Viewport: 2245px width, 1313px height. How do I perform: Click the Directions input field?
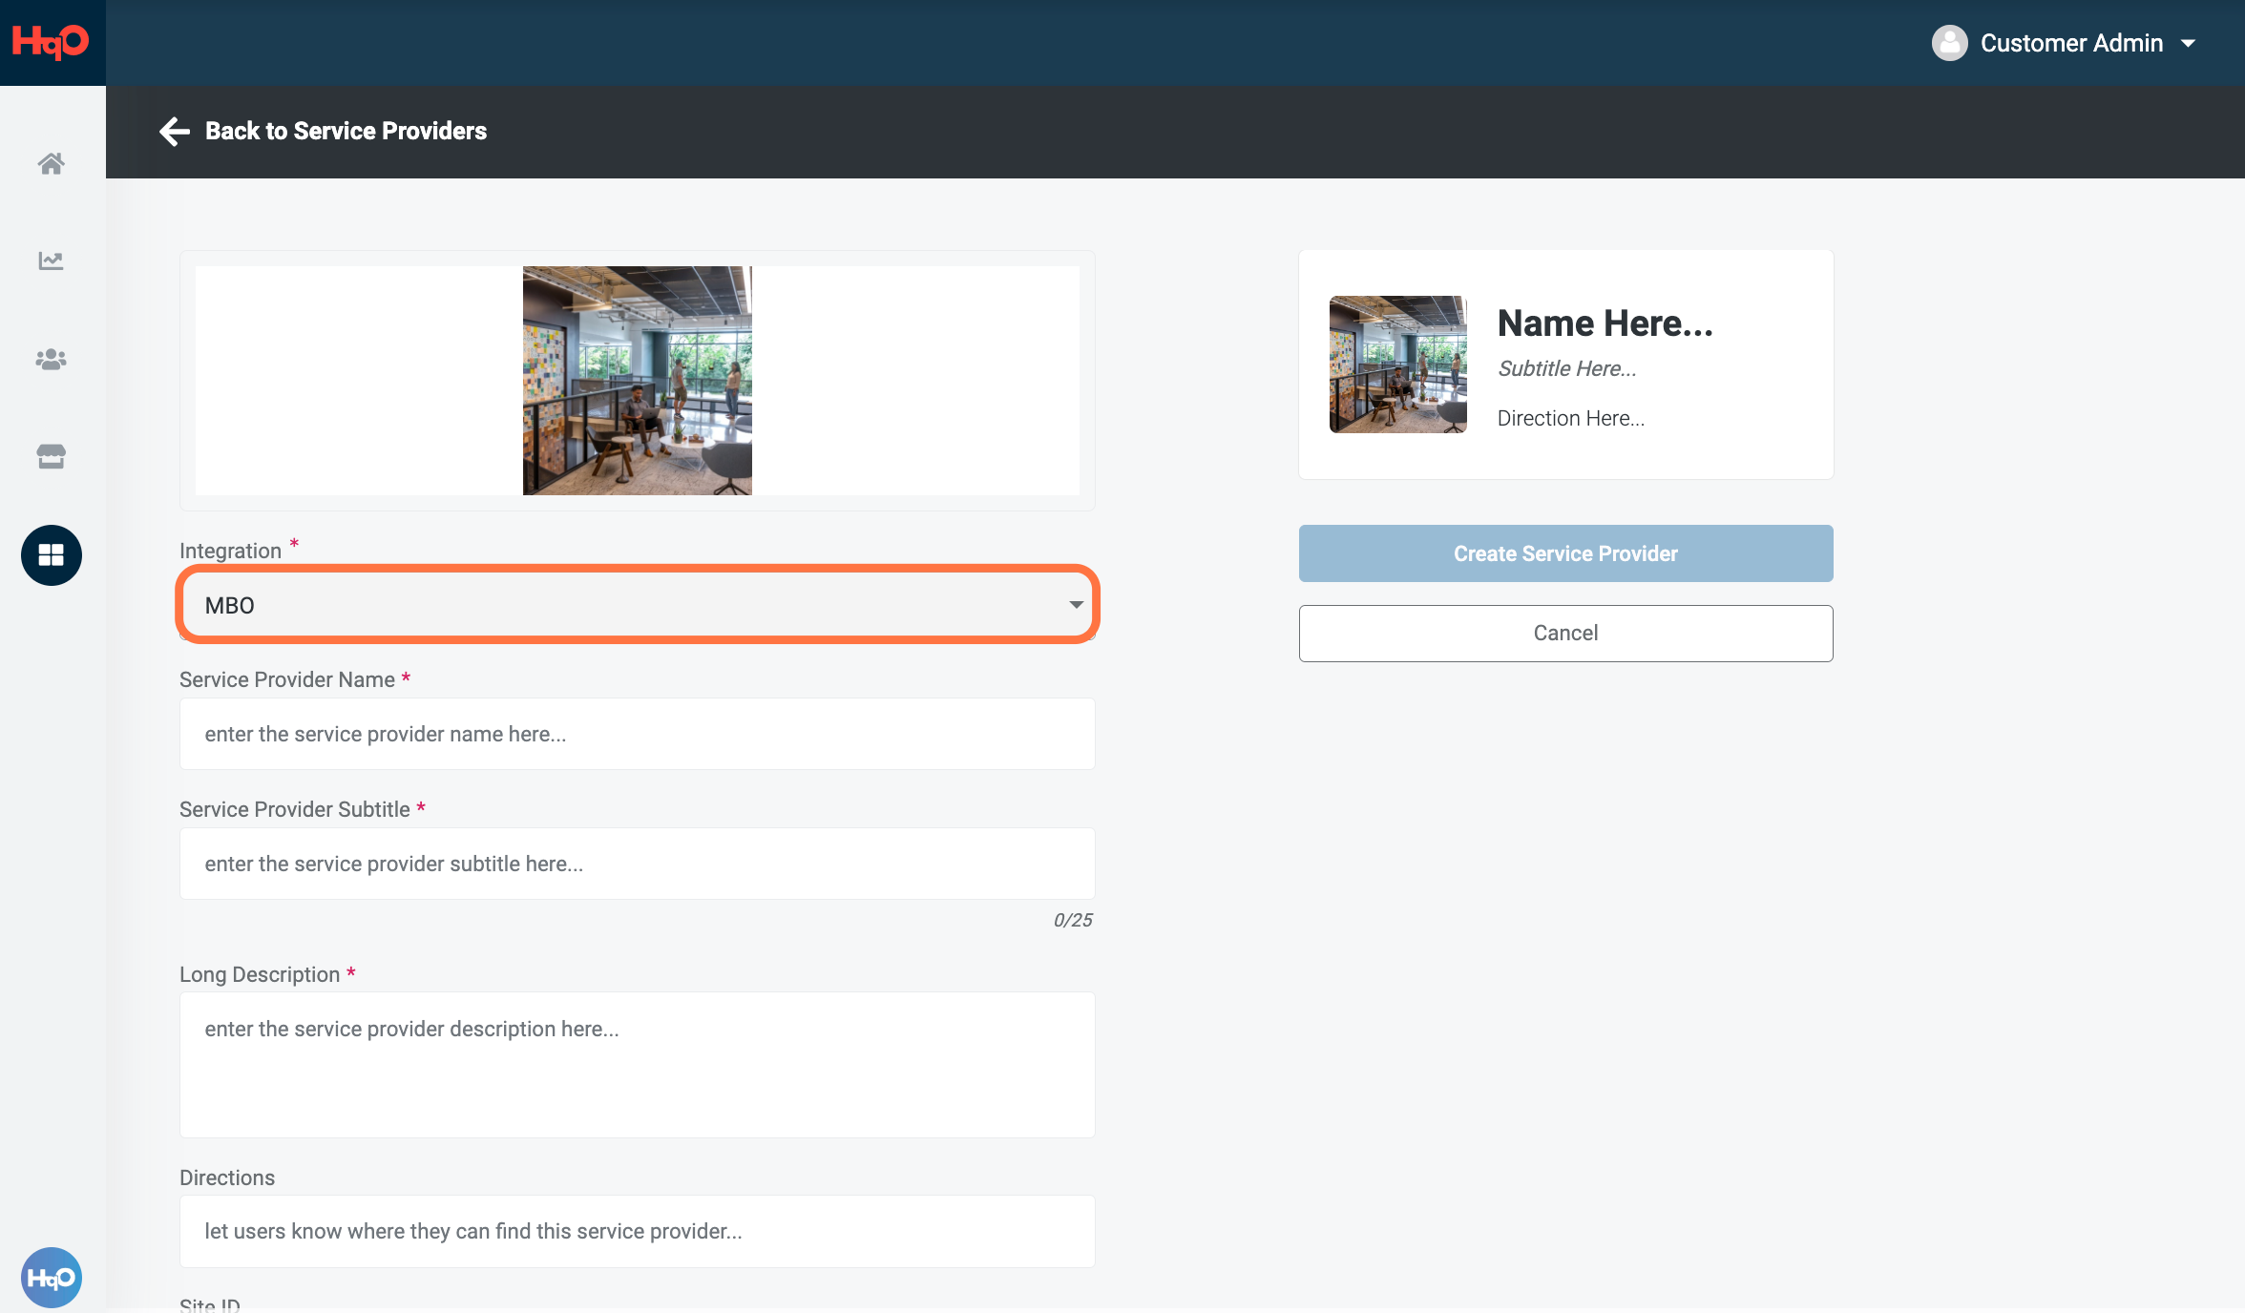638,1231
